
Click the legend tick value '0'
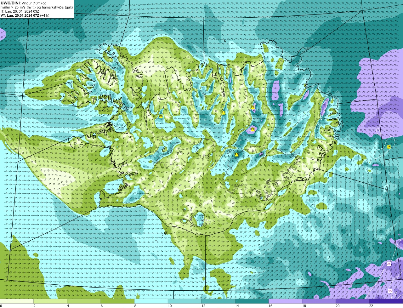(x=1, y=306)
